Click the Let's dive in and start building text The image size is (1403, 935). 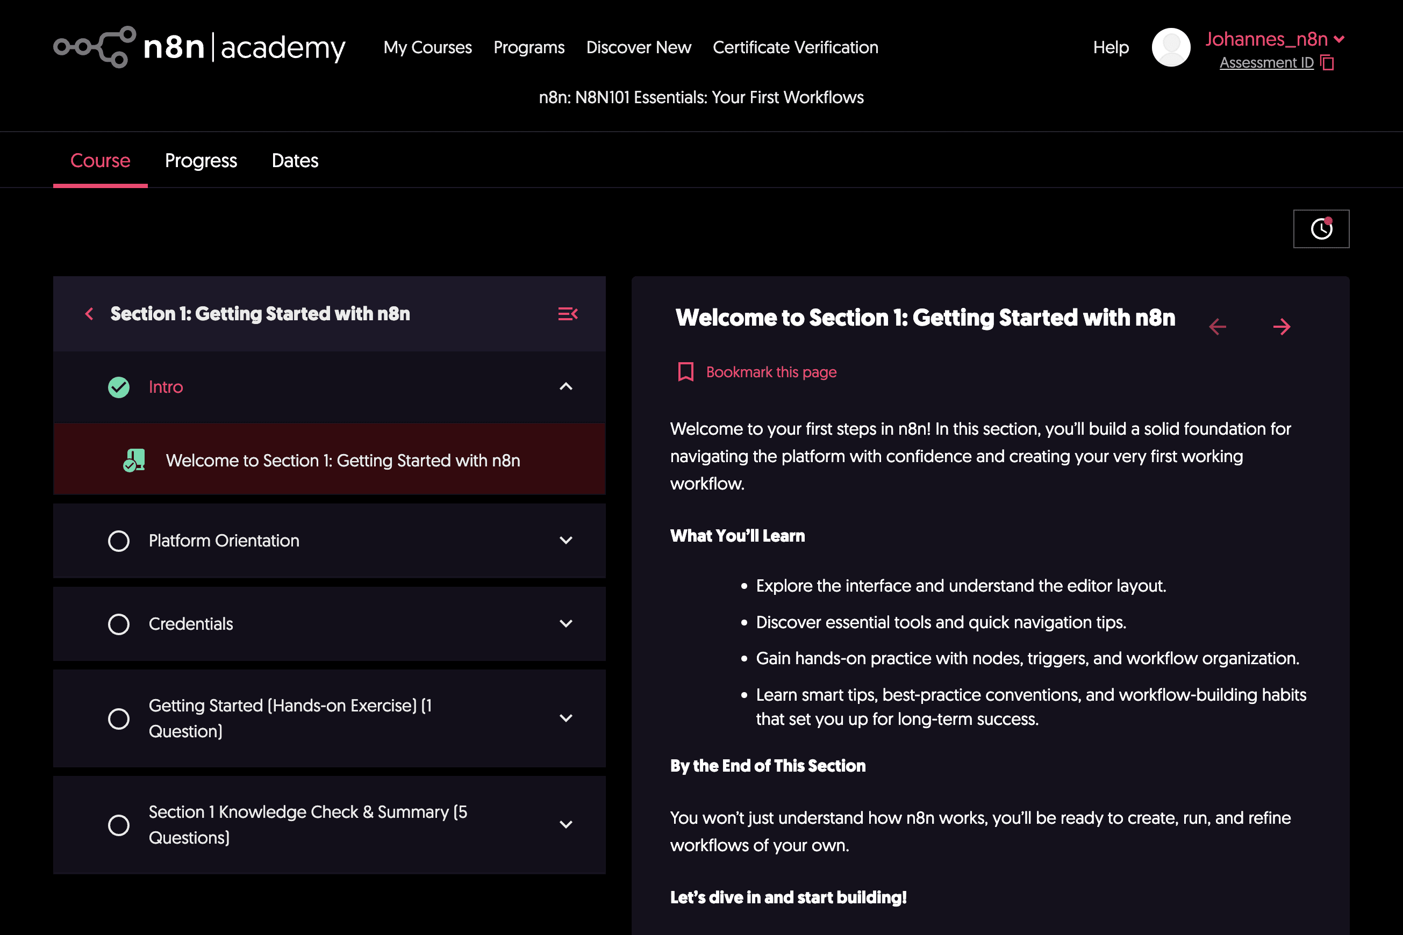pyautogui.click(x=789, y=897)
